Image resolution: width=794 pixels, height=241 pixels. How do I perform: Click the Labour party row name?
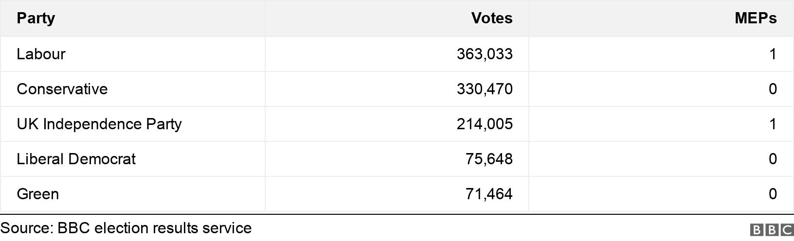click(x=41, y=54)
